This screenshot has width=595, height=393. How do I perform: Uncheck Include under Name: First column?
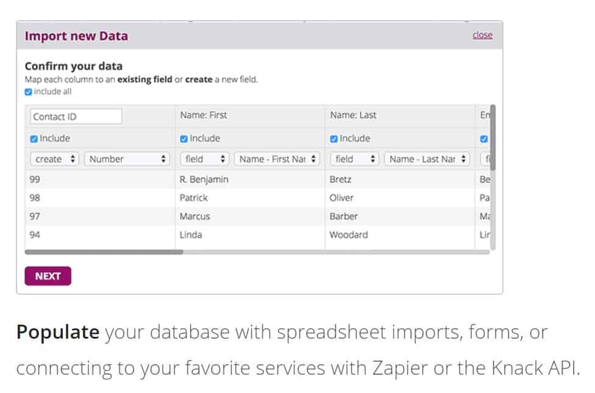point(184,139)
